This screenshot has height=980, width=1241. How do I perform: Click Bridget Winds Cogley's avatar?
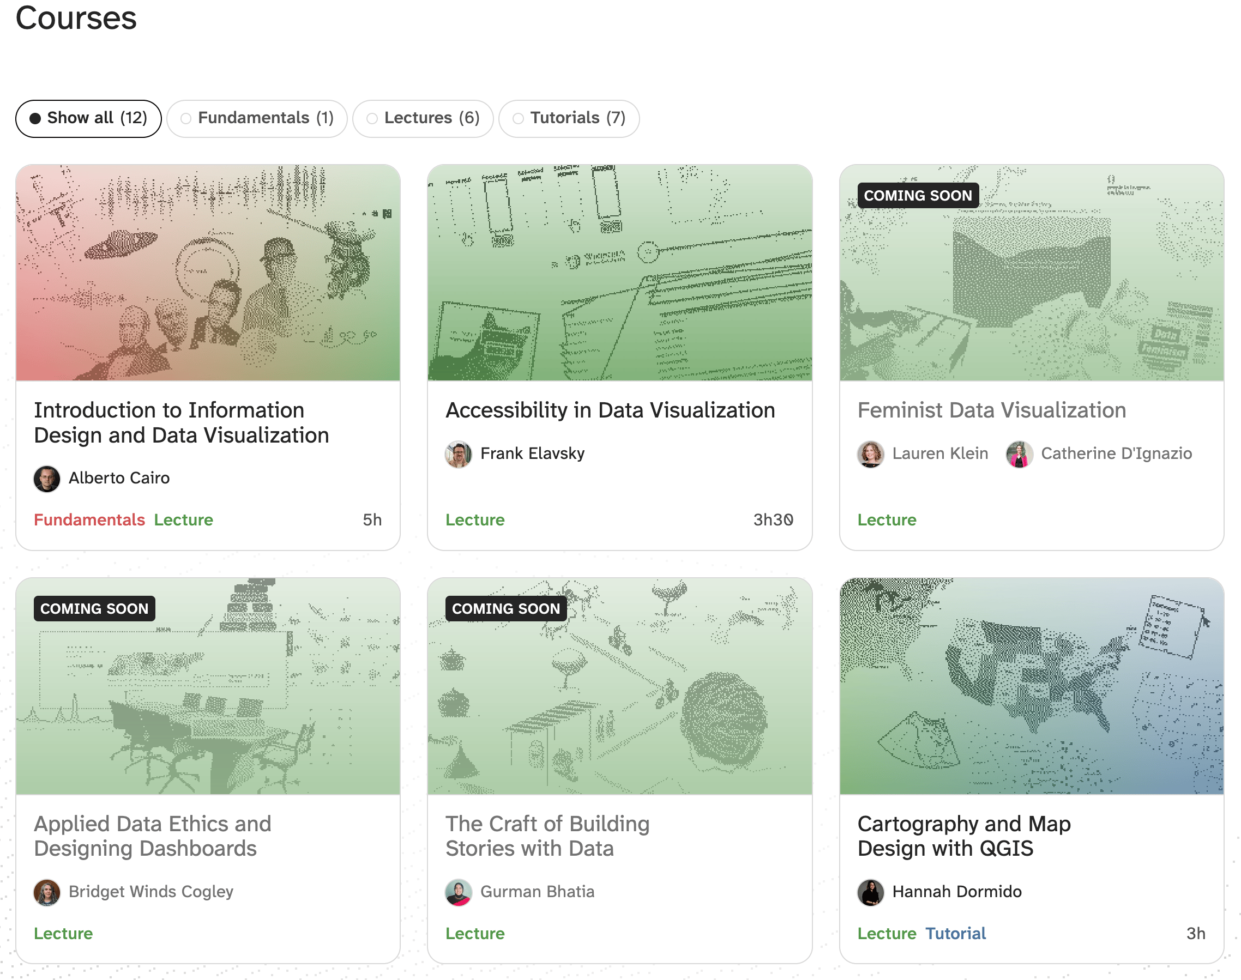47,893
